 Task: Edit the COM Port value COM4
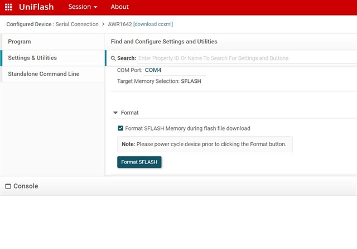pyautogui.click(x=175, y=70)
